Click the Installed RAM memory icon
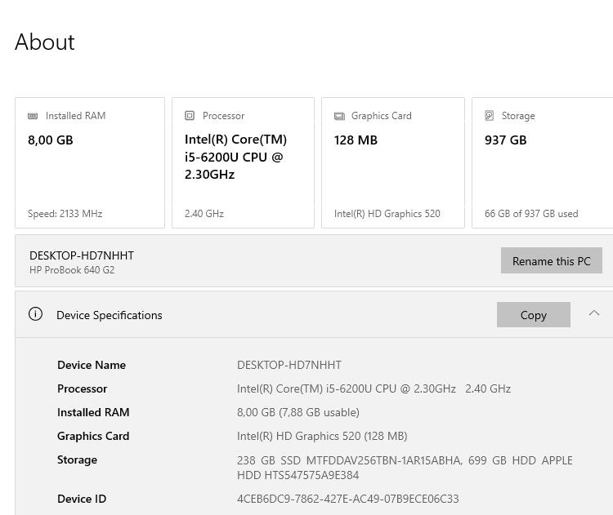Image resolution: width=613 pixels, height=515 pixels. (33, 116)
